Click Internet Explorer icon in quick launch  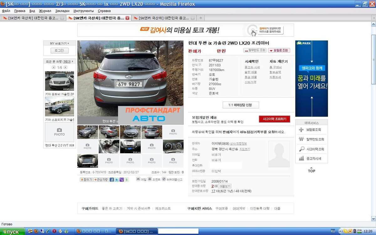coord(48,231)
